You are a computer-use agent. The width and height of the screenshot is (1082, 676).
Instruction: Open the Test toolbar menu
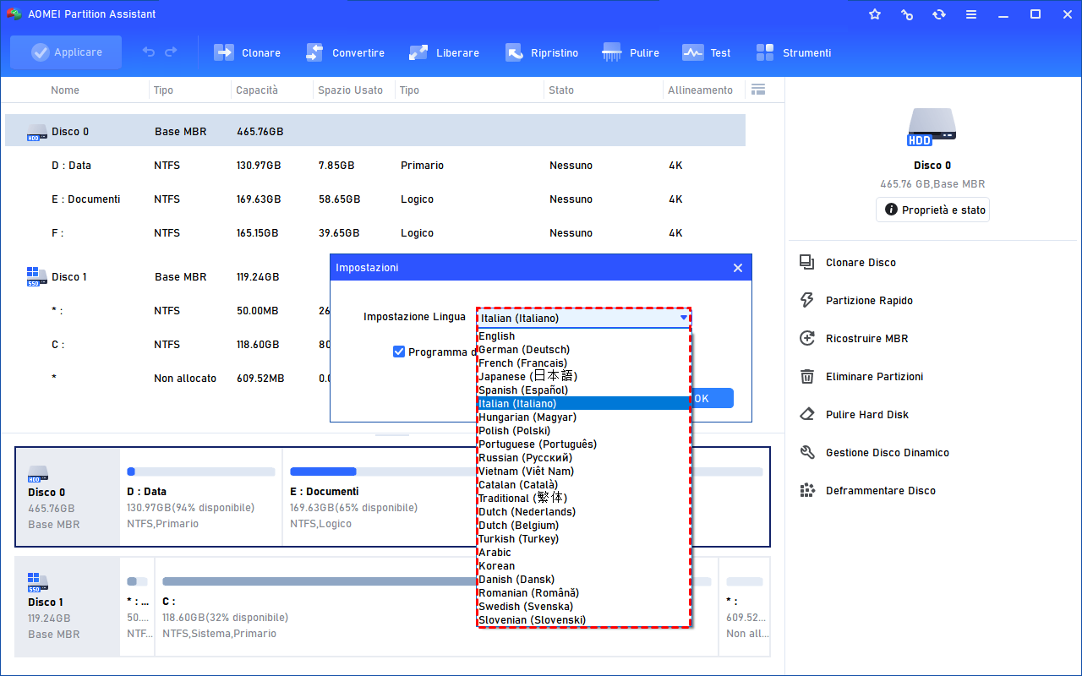point(707,52)
